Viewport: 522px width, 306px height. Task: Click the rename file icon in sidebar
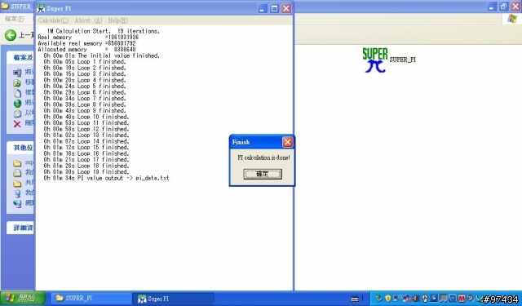click(17, 73)
